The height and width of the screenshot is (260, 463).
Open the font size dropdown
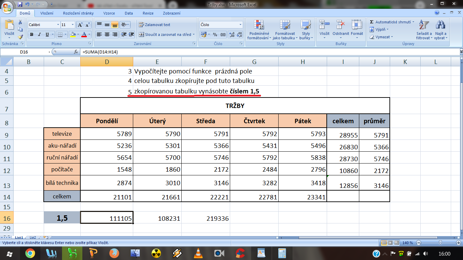pos(73,25)
